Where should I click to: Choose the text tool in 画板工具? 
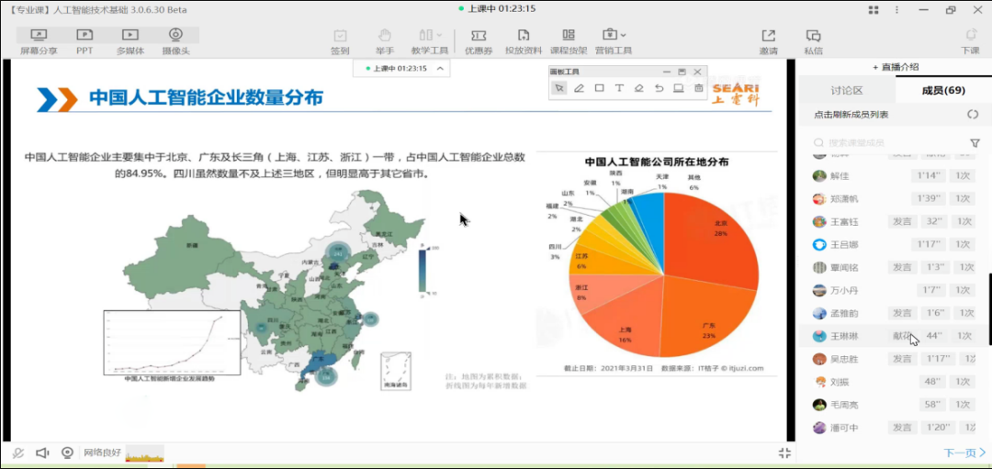click(619, 88)
